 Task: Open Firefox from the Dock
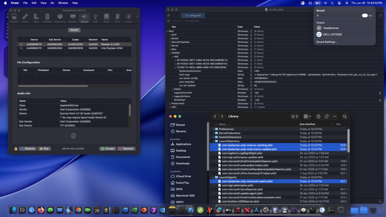coord(41,210)
